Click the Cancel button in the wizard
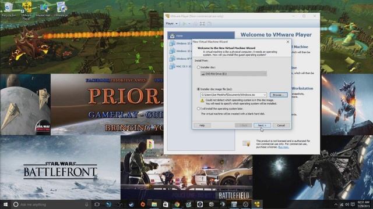The image size is (373, 209). pyautogui.click(x=281, y=125)
